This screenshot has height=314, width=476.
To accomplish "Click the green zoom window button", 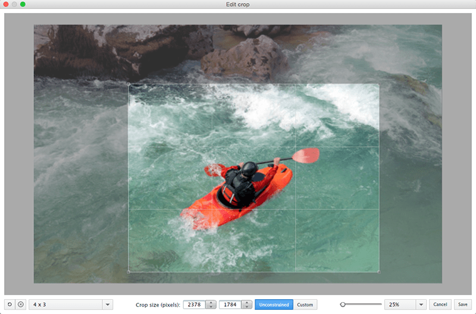I will (23, 4).
